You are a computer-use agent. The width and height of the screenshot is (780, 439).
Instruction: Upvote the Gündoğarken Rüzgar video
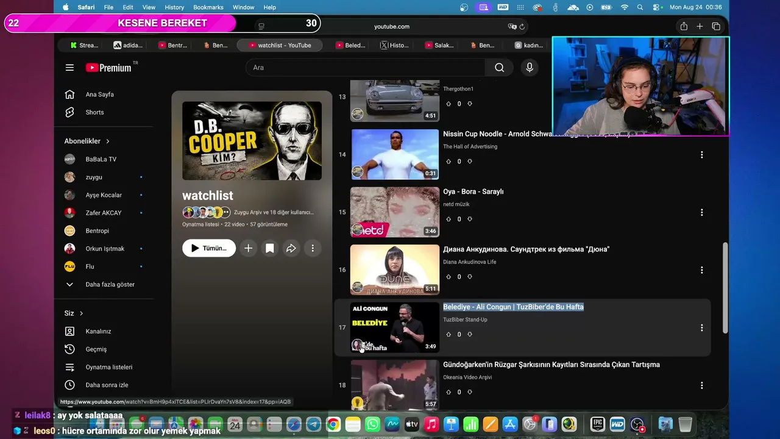[x=448, y=392]
